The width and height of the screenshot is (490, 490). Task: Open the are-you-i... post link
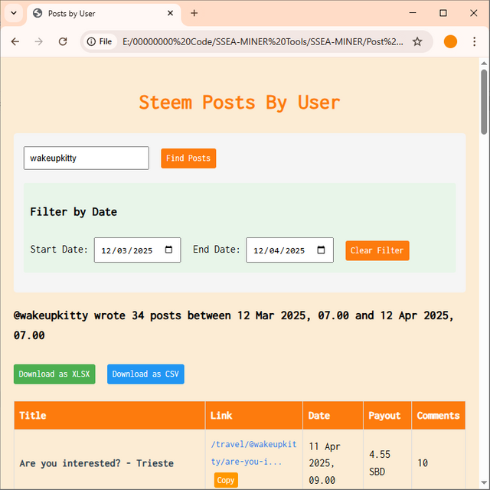[x=253, y=452]
